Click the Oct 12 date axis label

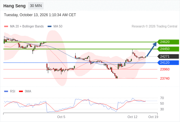click(x=132, y=117)
